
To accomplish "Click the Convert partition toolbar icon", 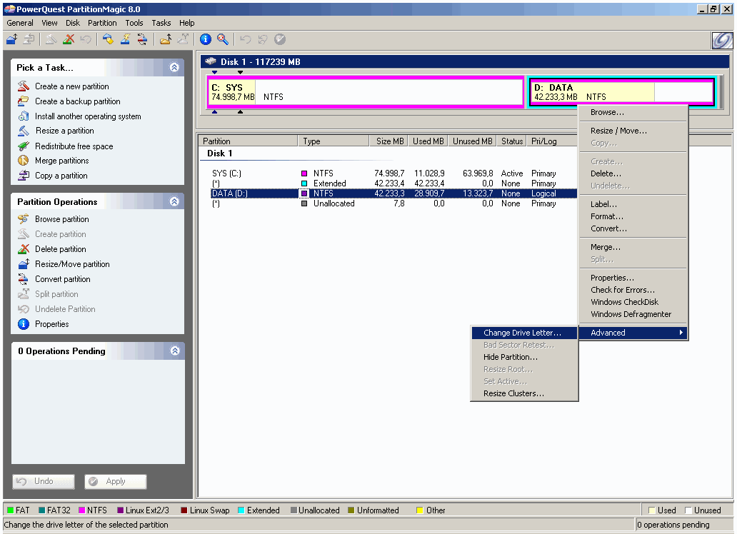I will (x=142, y=39).
